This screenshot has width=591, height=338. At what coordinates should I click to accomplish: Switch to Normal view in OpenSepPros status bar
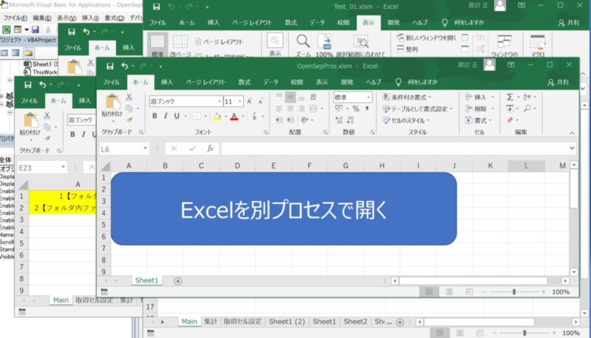pyautogui.click(x=429, y=291)
